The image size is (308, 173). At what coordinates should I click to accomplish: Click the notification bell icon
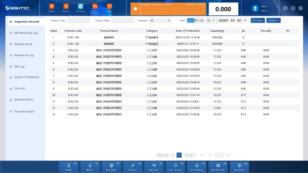pyautogui.click(x=135, y=9)
